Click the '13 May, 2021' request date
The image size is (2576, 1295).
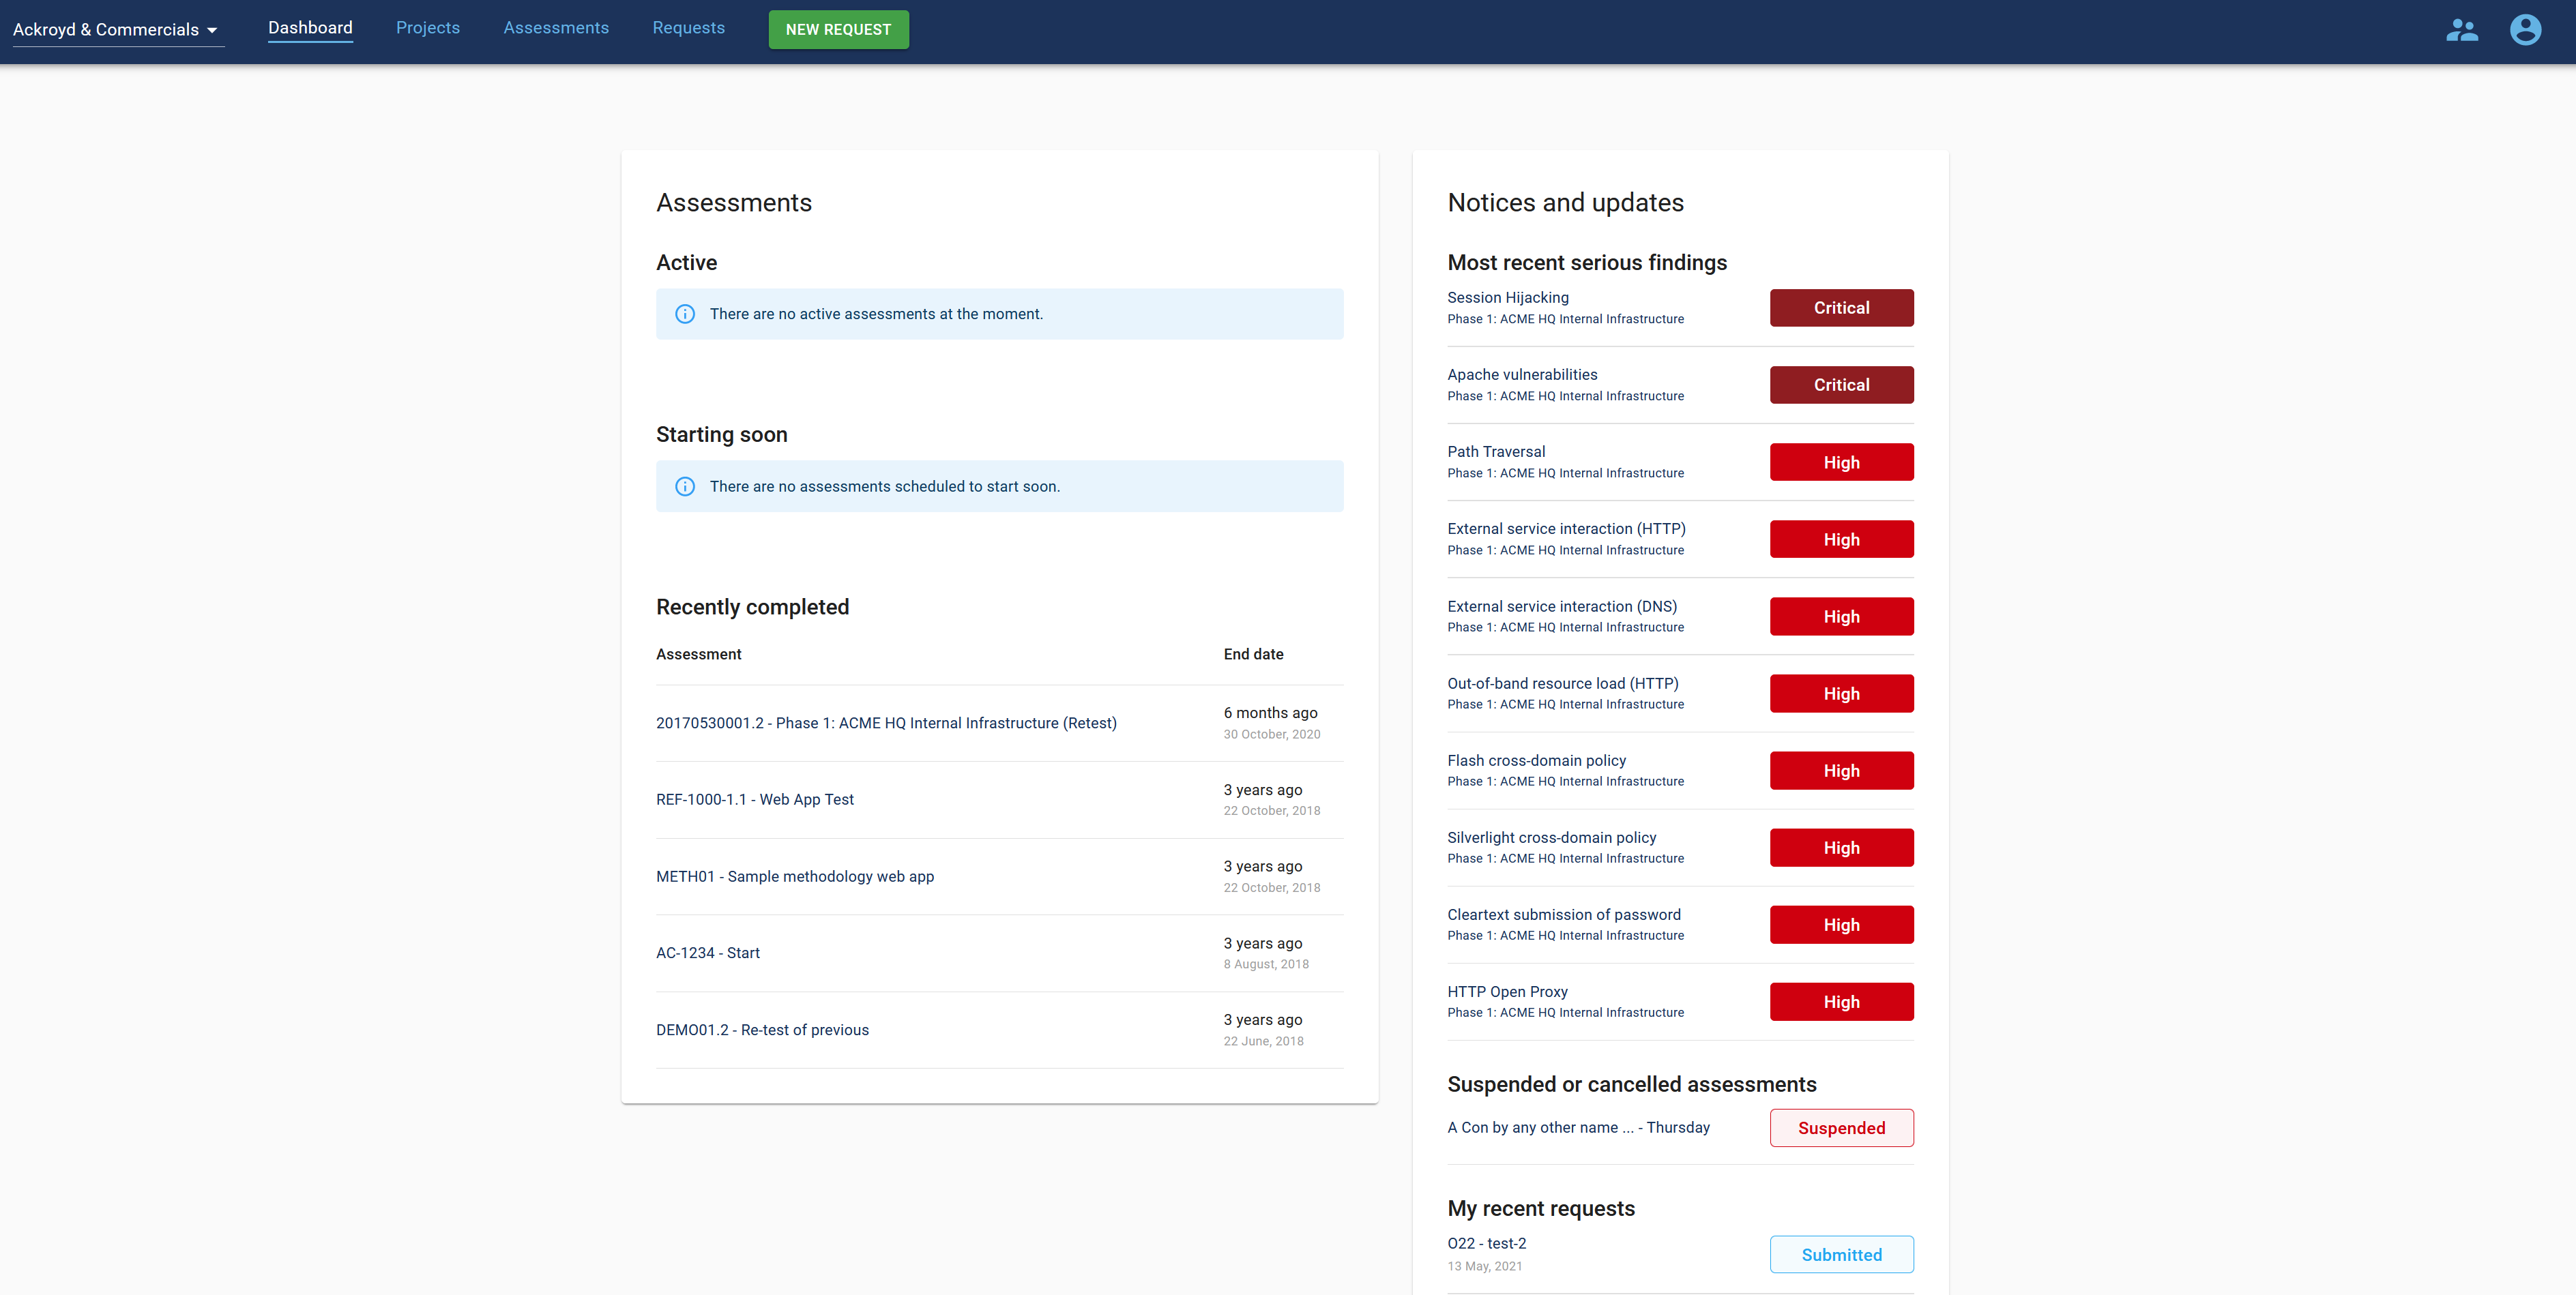[x=1484, y=1266]
